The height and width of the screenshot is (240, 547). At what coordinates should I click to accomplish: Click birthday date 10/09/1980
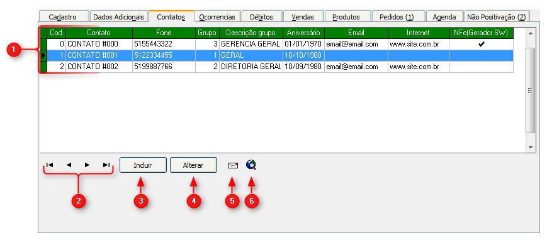[x=303, y=67]
